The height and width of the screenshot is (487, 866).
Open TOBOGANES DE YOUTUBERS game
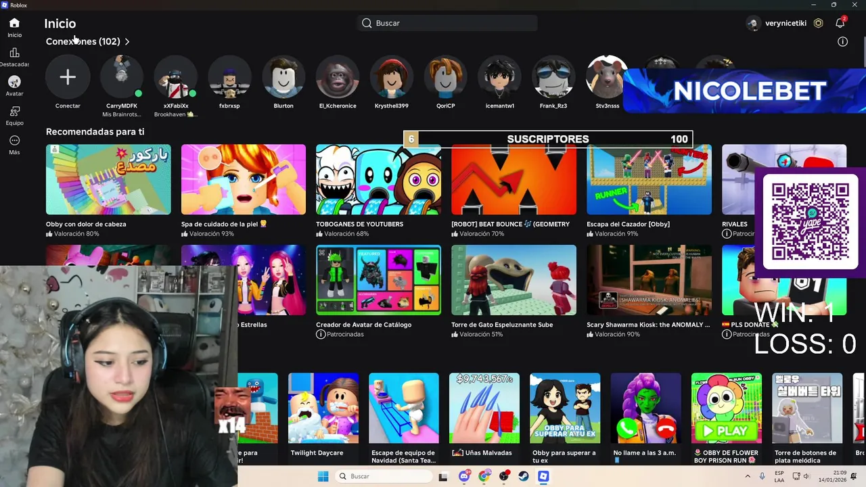click(x=378, y=179)
